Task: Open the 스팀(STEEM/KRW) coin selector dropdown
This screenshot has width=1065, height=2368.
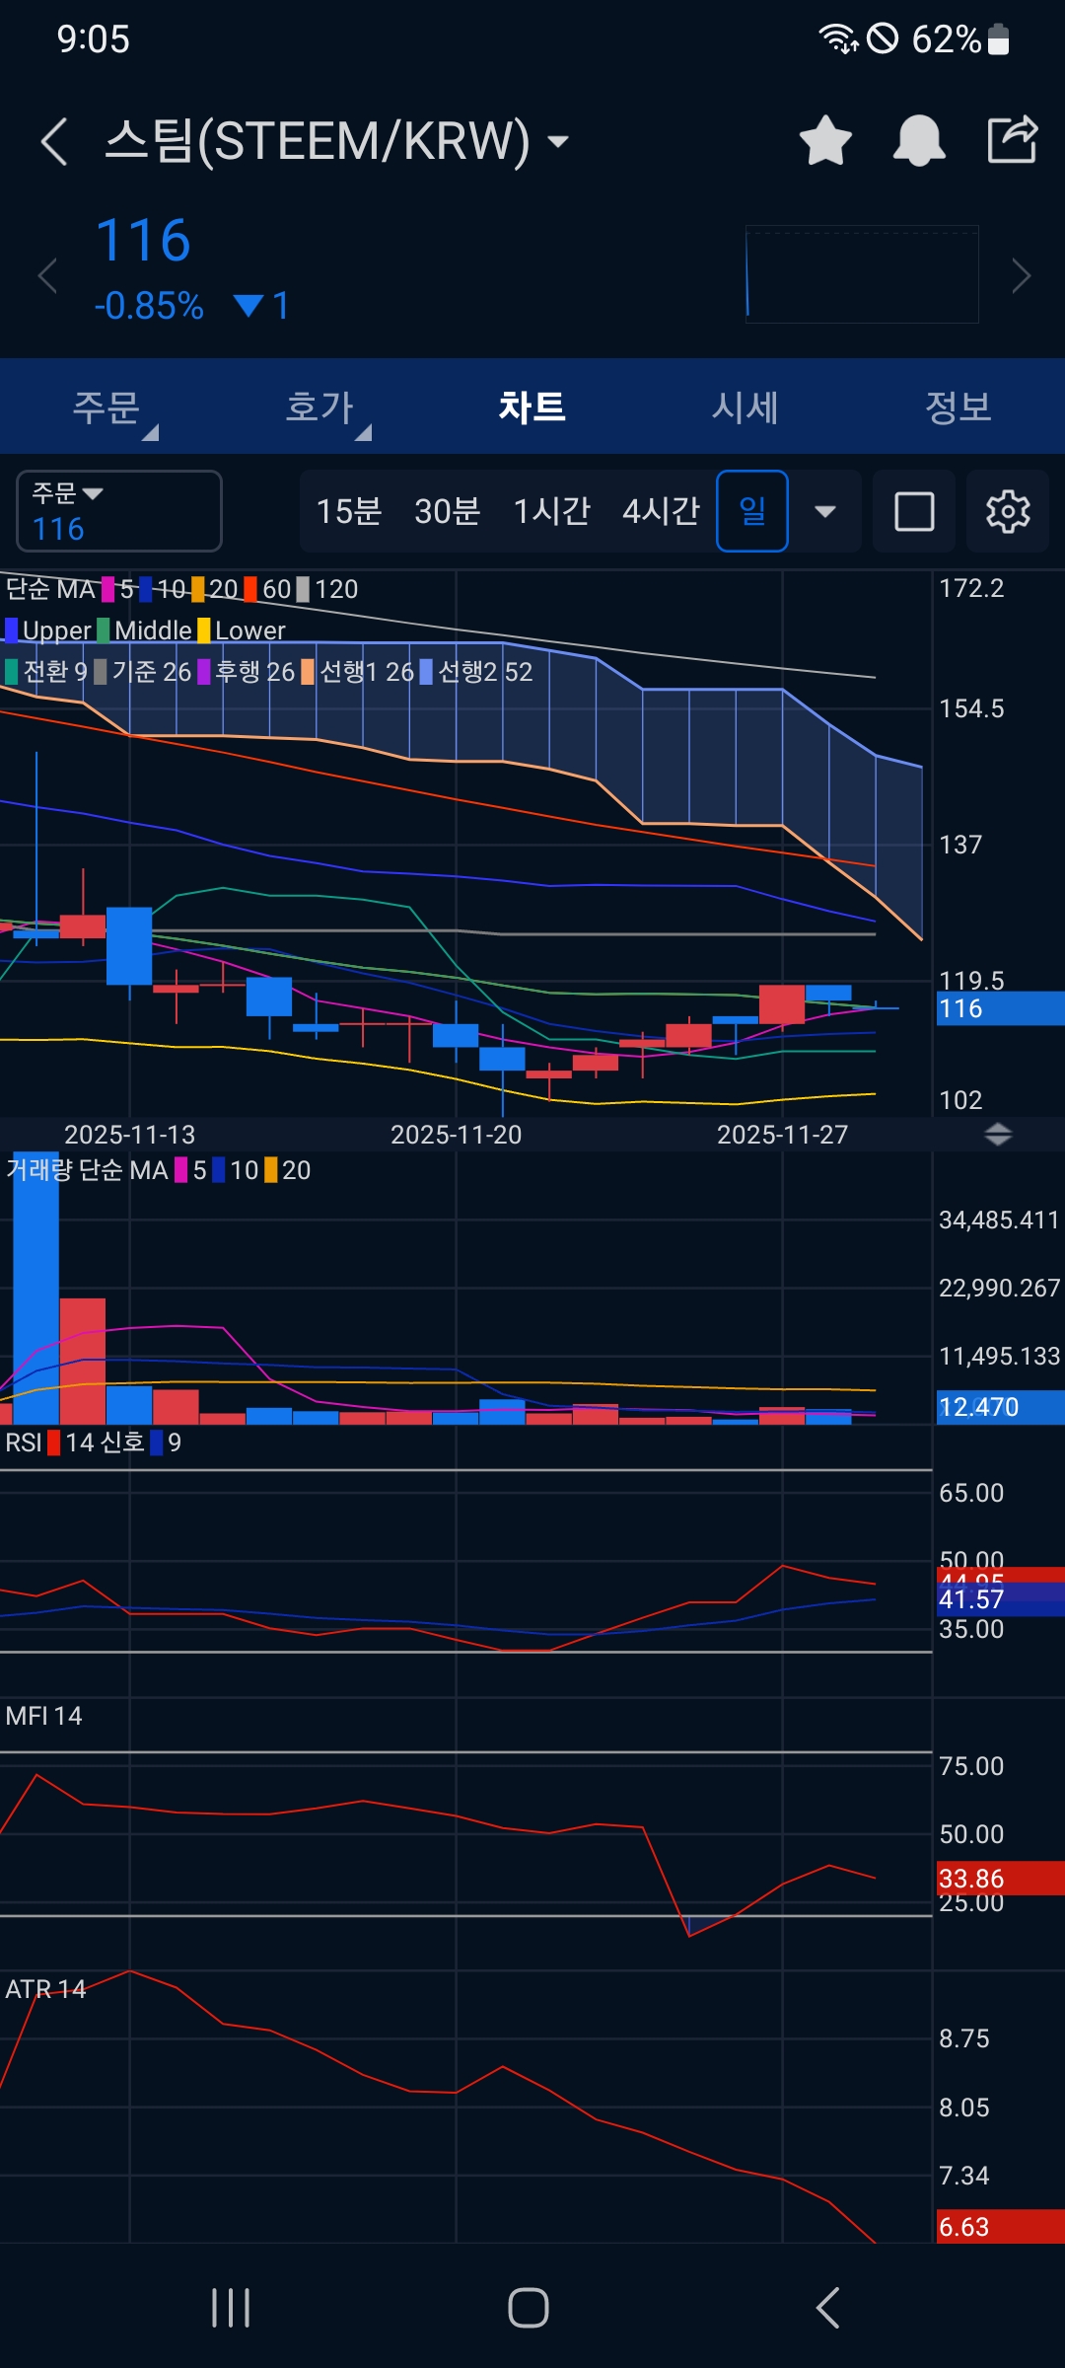Action: pyautogui.click(x=337, y=141)
